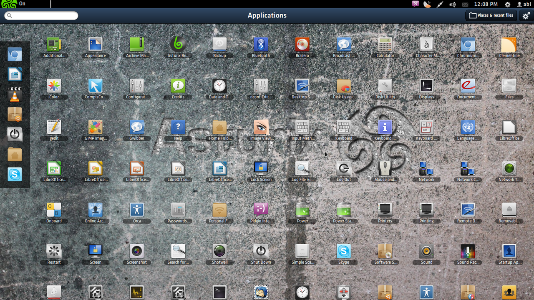Open the Backup application
Screen dimensions: 534x300
(x=219, y=45)
